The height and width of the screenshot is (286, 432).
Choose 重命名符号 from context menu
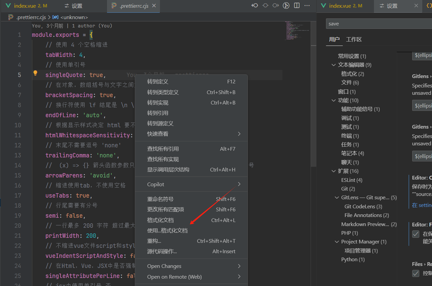click(191, 199)
